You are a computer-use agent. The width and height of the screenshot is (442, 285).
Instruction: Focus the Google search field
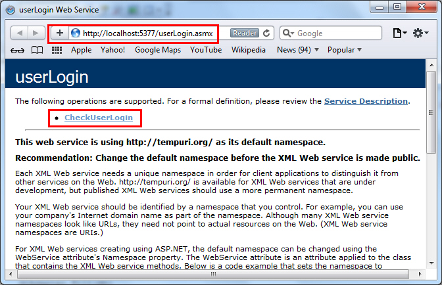[331, 33]
